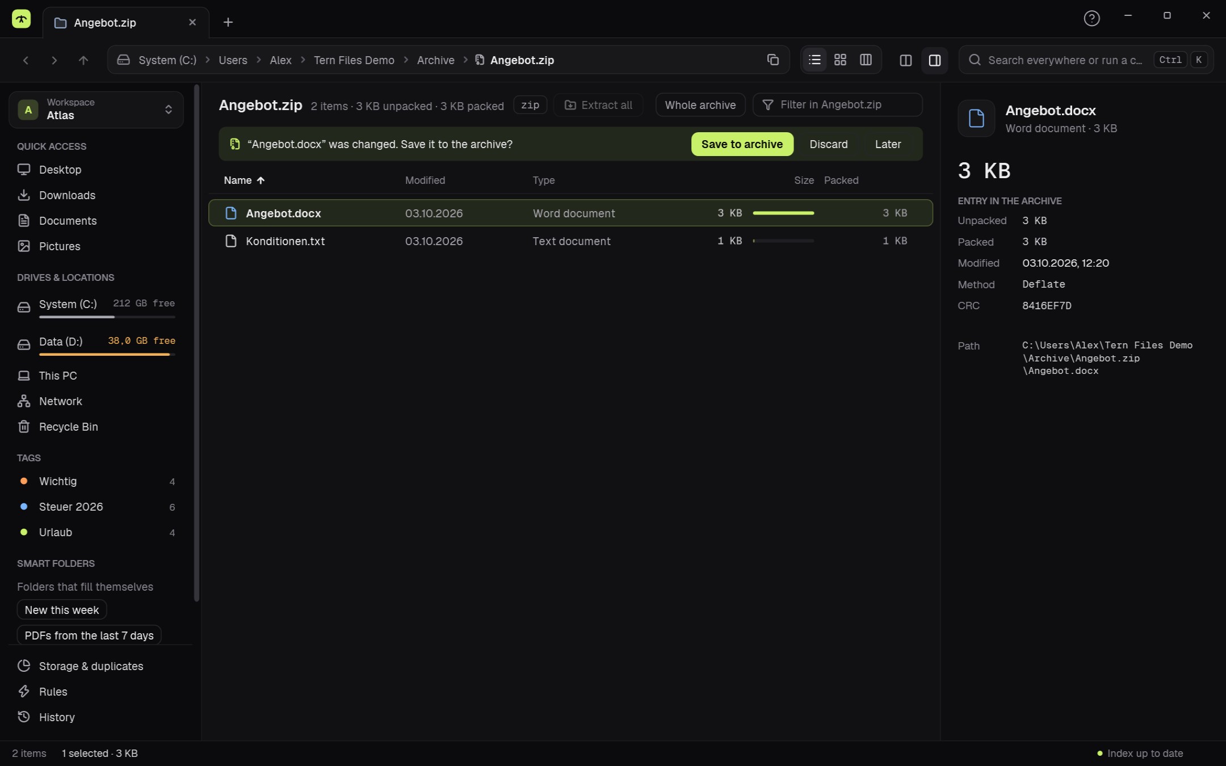Viewport: 1226px width, 766px height.
Task: Open the Rules section
Action: [53, 692]
